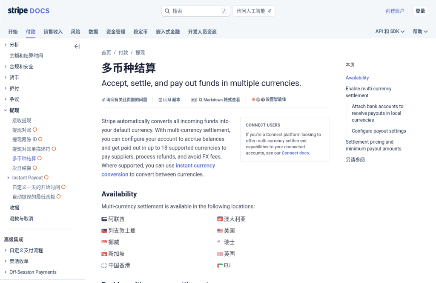Expand the 合规和安全 sidebar section
The image size is (436, 283).
(x=5, y=66)
